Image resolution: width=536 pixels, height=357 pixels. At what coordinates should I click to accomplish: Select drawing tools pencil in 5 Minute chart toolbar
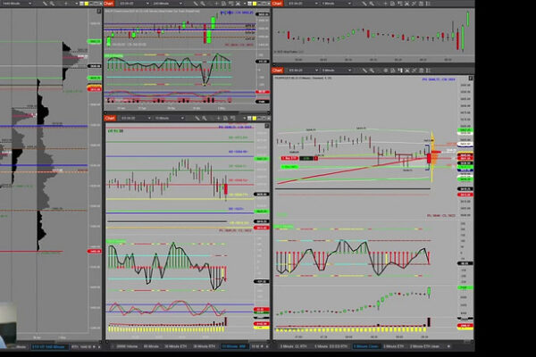click(x=364, y=70)
